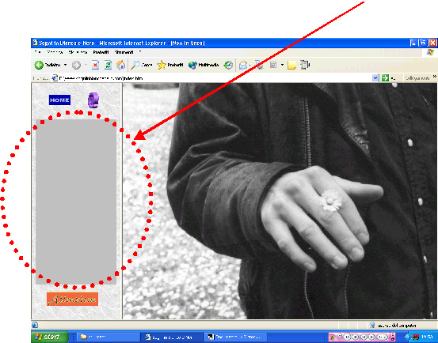The image size is (438, 343).
Task: Click the green Vai go arrow button
Action: pyautogui.click(x=385, y=78)
